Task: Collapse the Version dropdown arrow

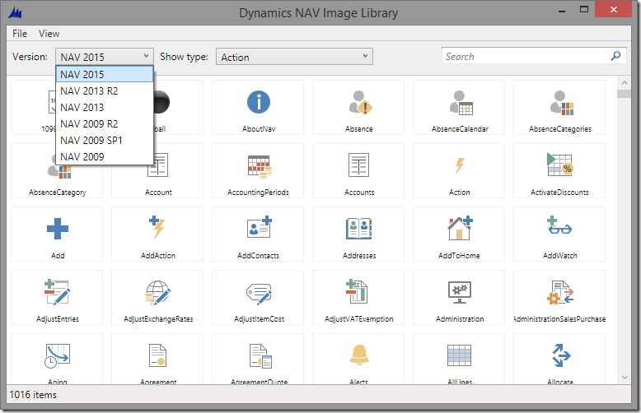Action: click(146, 56)
